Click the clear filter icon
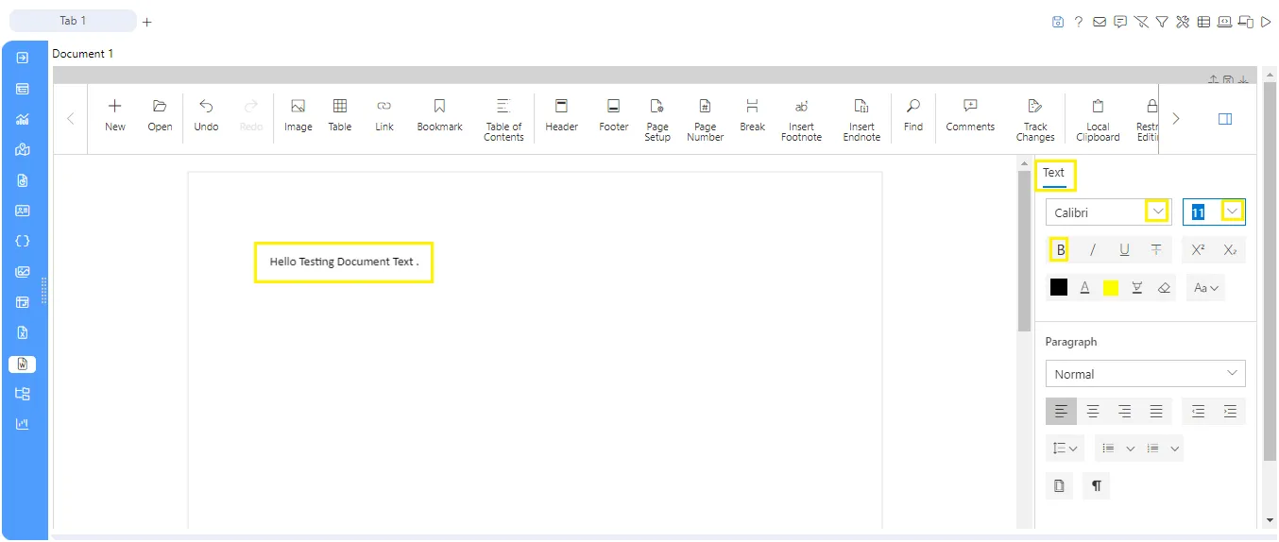 point(1141,22)
